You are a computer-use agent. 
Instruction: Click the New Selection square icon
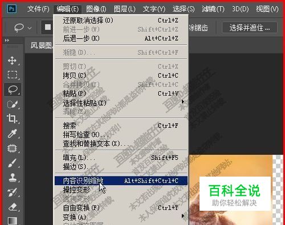(48, 27)
